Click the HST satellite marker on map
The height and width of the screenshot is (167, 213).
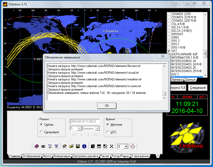click(35, 59)
